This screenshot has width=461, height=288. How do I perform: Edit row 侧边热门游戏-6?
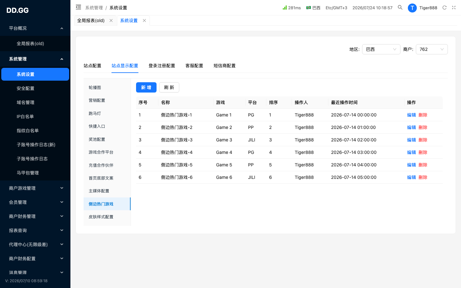(411, 177)
